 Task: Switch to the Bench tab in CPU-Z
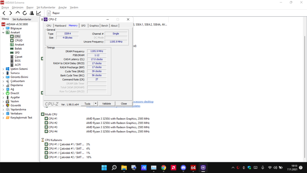pos(105,26)
